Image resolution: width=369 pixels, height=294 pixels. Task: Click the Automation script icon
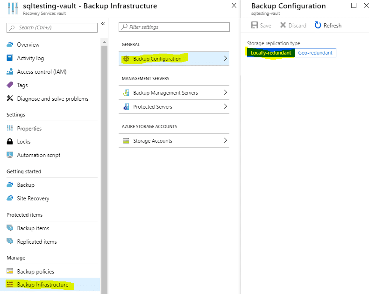pyautogui.click(x=10, y=155)
